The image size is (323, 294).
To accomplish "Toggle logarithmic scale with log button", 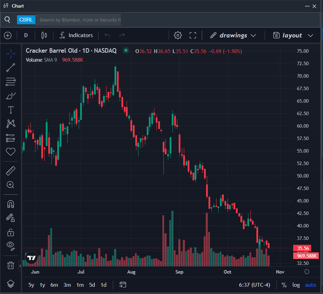I will point(296,285).
